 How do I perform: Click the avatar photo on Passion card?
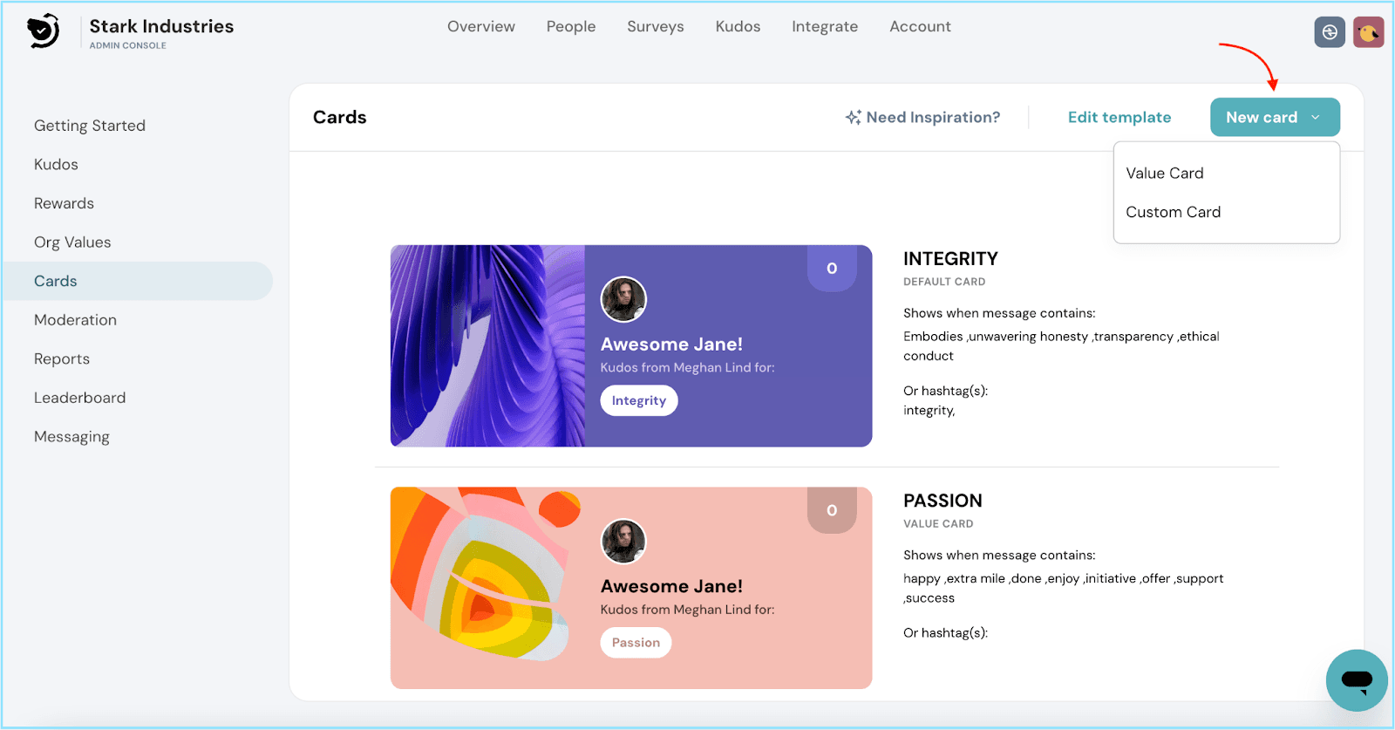point(623,542)
